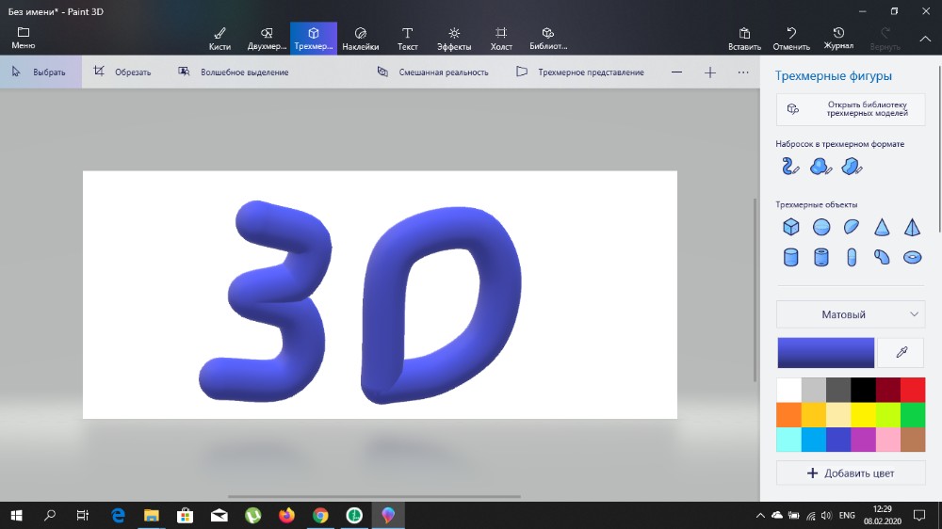Open the Меню folder menu

coord(24,38)
